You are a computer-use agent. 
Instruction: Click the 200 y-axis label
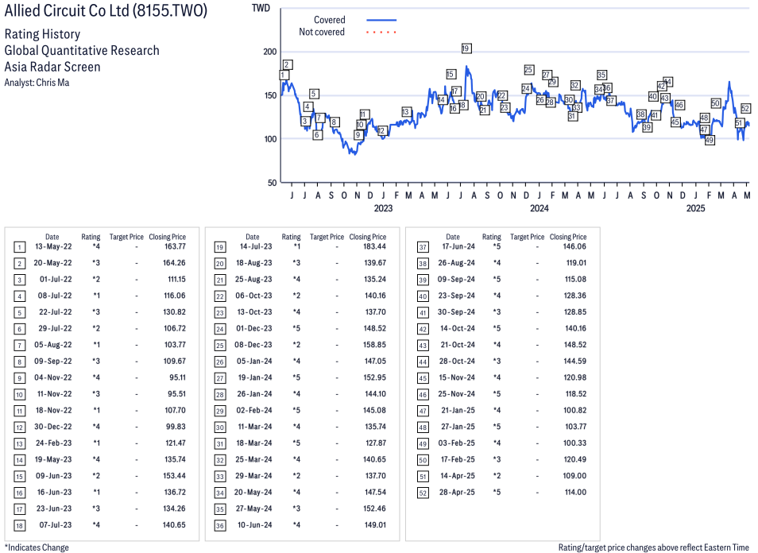coord(269,52)
